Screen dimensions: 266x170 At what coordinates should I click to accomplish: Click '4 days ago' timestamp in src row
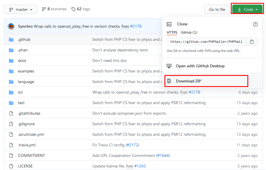248,92
